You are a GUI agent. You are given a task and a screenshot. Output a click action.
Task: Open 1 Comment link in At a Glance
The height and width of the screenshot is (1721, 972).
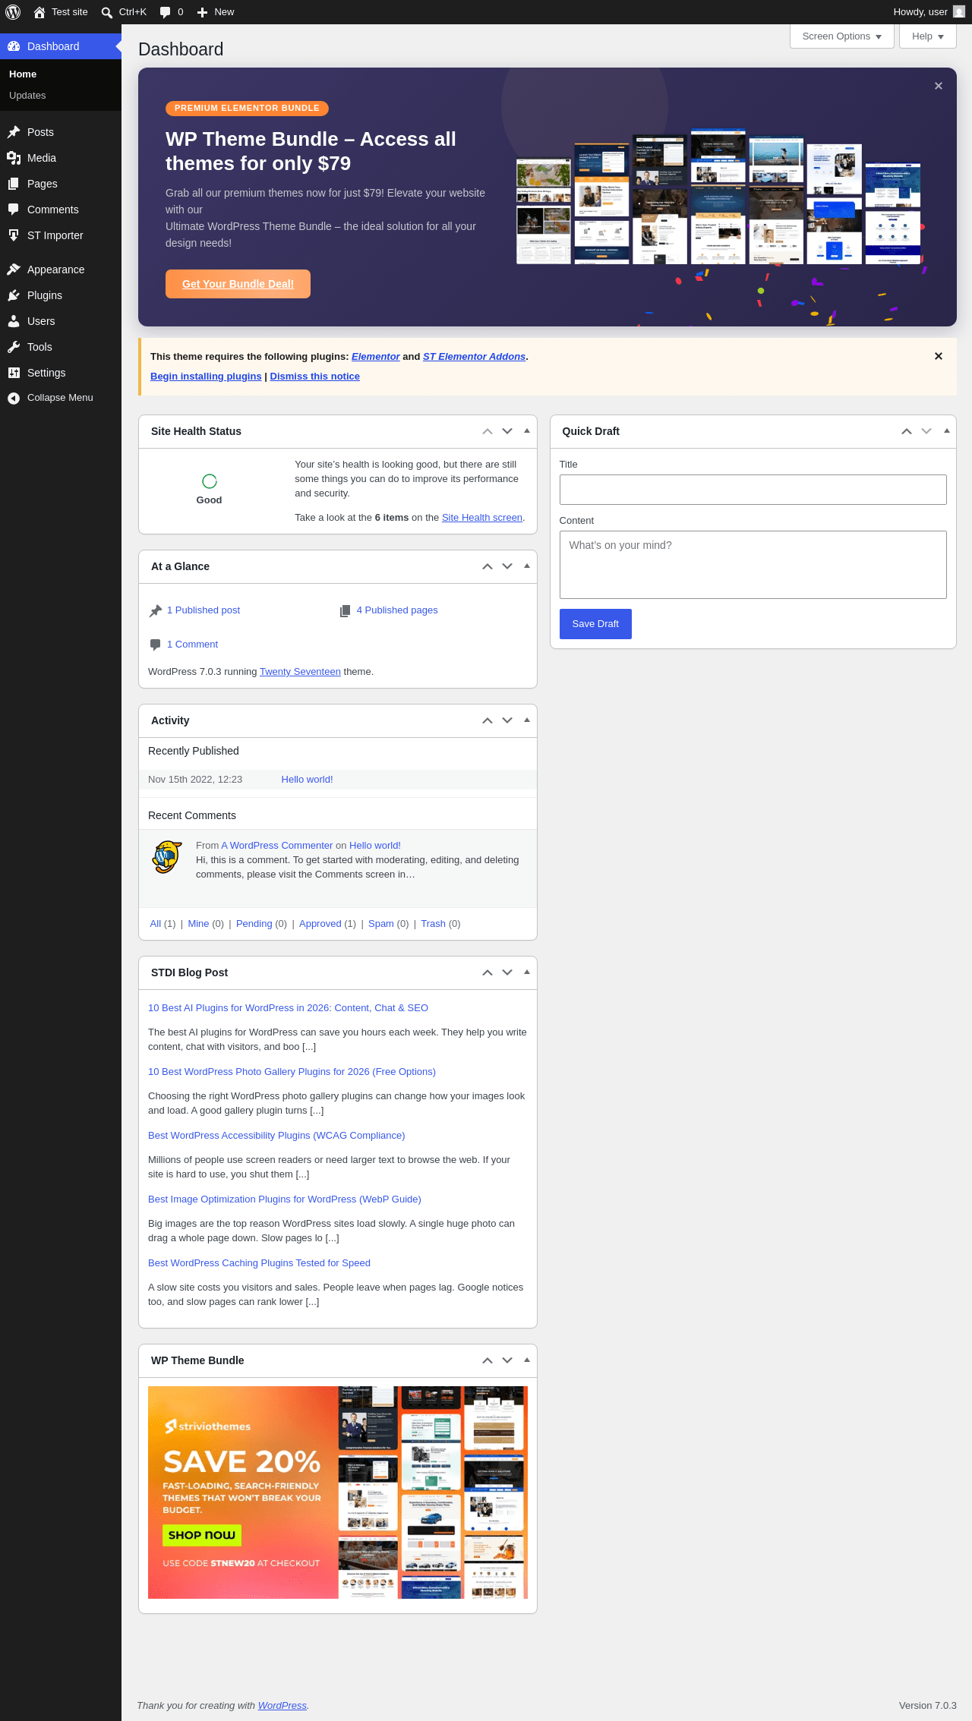tap(192, 645)
